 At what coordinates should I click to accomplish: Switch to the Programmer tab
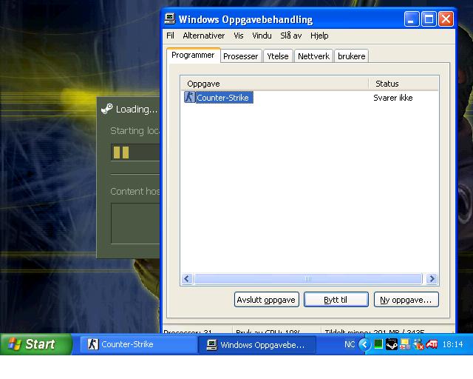(193, 55)
